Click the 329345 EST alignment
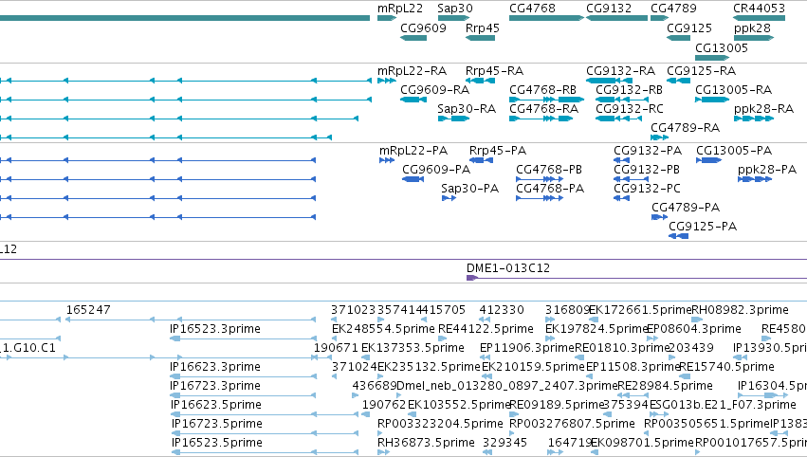 tap(487, 452)
